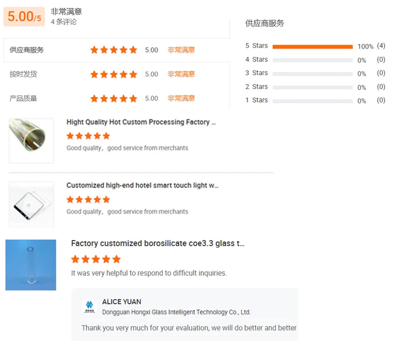Click stars under hotel smart touch light review

pyautogui.click(x=88, y=199)
